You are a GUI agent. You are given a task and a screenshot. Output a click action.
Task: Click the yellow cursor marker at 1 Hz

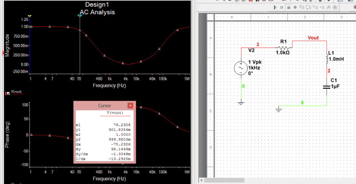(x=31, y=16)
